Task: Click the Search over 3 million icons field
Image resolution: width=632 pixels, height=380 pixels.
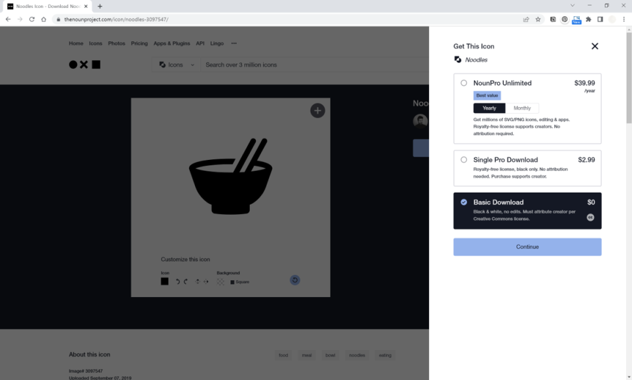Action: click(315, 65)
